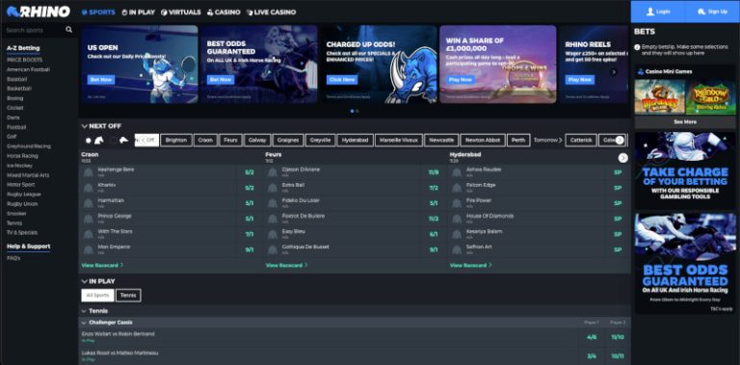Toggle the All Sports in-play filter

(97, 296)
